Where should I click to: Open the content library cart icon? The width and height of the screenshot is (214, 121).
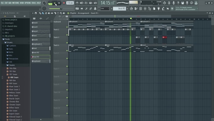[x=172, y=9]
